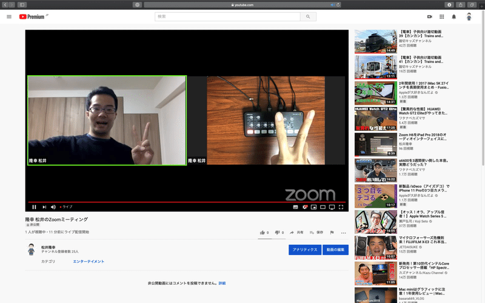
Task: Open the 電車 子供向け踏切動画 39 thumbnail
Action: point(375,41)
